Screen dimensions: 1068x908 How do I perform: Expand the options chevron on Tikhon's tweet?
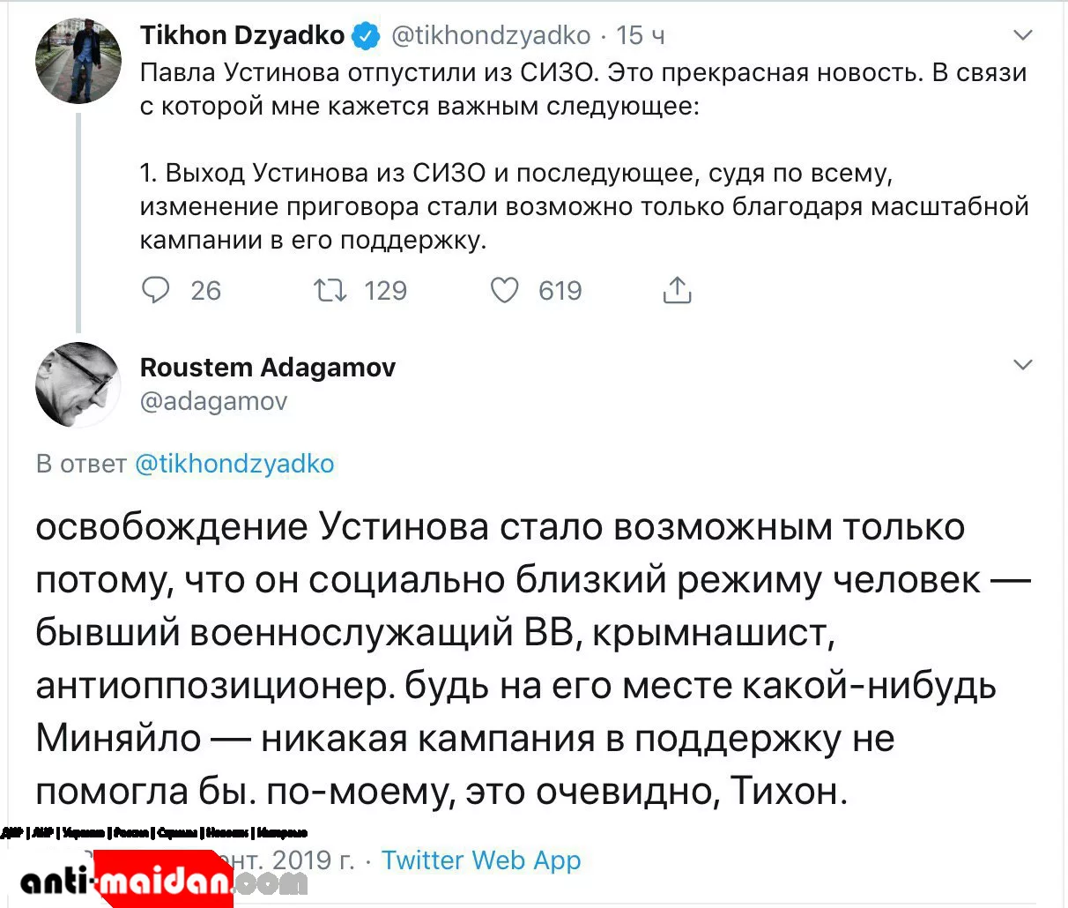1022,36
